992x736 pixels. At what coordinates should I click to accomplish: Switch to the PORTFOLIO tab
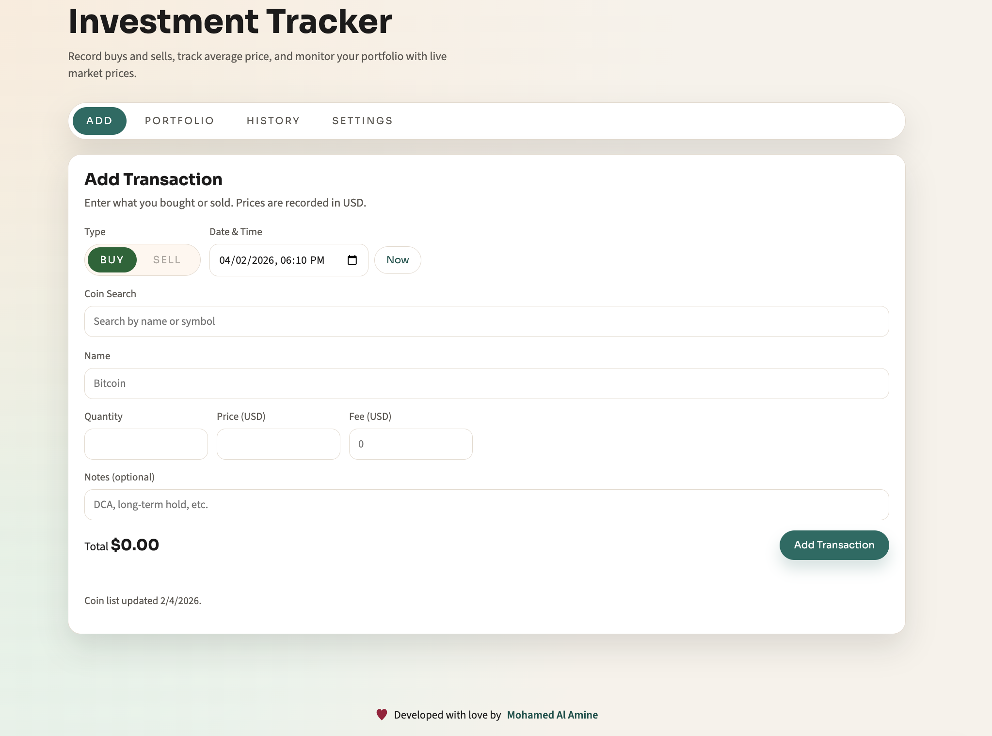click(x=179, y=121)
